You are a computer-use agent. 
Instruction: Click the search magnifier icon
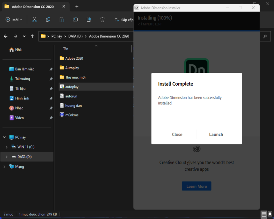click(x=265, y=36)
